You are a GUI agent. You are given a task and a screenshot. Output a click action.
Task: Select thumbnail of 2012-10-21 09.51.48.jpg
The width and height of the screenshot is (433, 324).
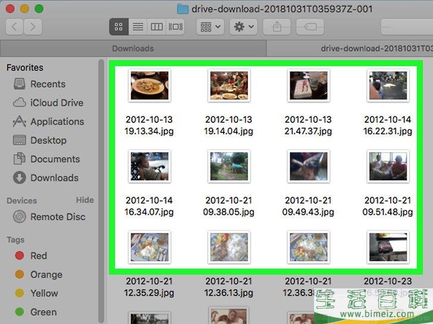click(388, 166)
